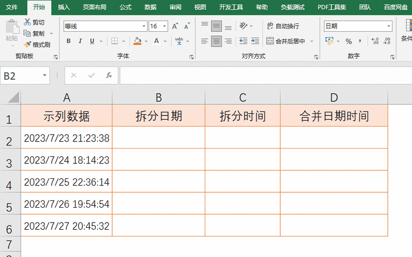This screenshot has height=257, width=412.
Task: Toggle italic formatting (I)
Action: point(80,41)
